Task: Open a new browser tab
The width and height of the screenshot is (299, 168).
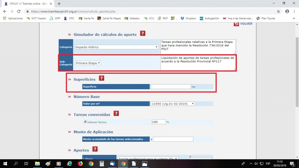Action: [59, 3]
